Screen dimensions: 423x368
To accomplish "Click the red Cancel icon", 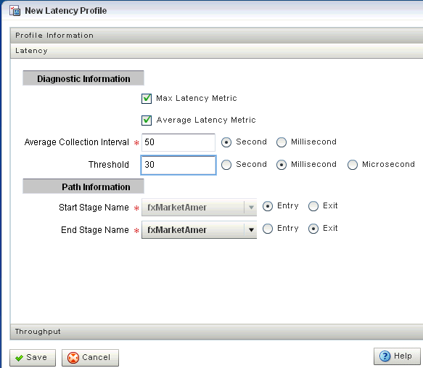I will [x=73, y=358].
